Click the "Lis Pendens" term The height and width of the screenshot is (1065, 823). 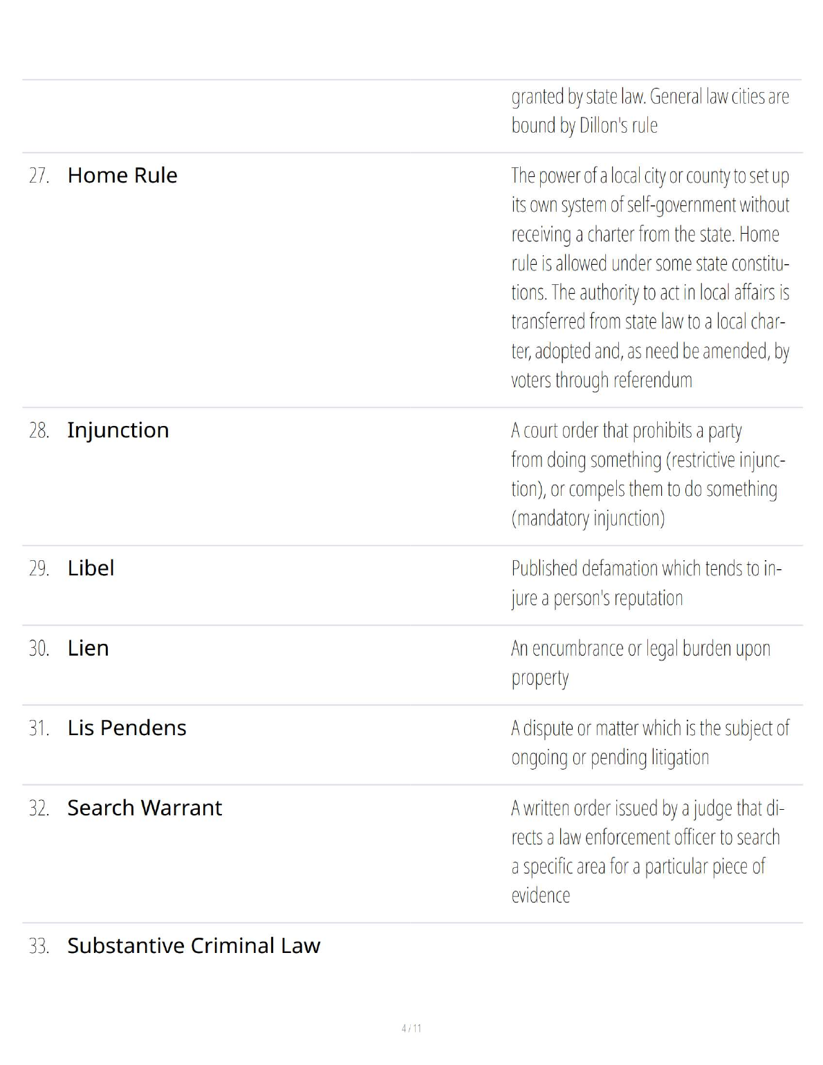127,728
